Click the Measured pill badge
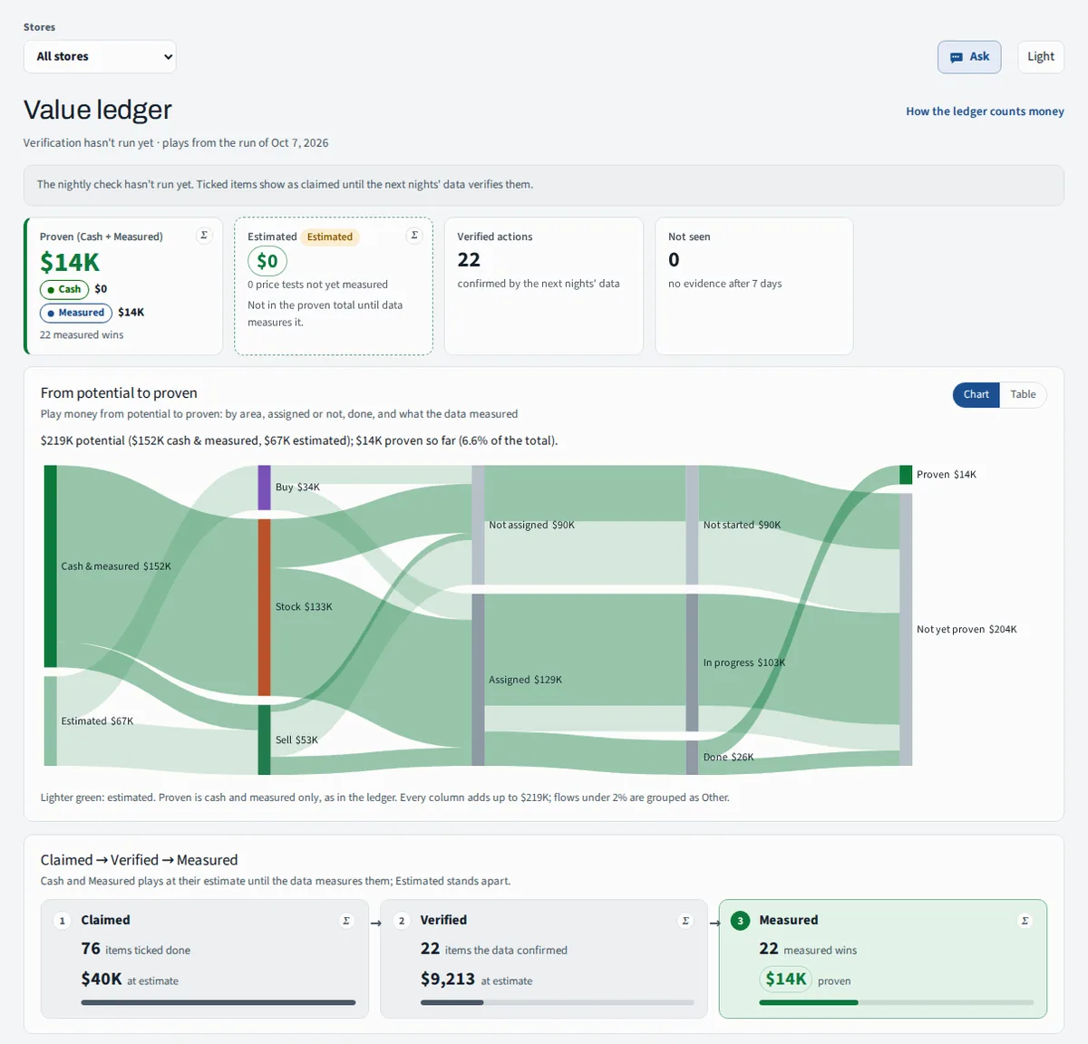Viewport: 1088px width, 1044px height. pyautogui.click(x=75, y=313)
